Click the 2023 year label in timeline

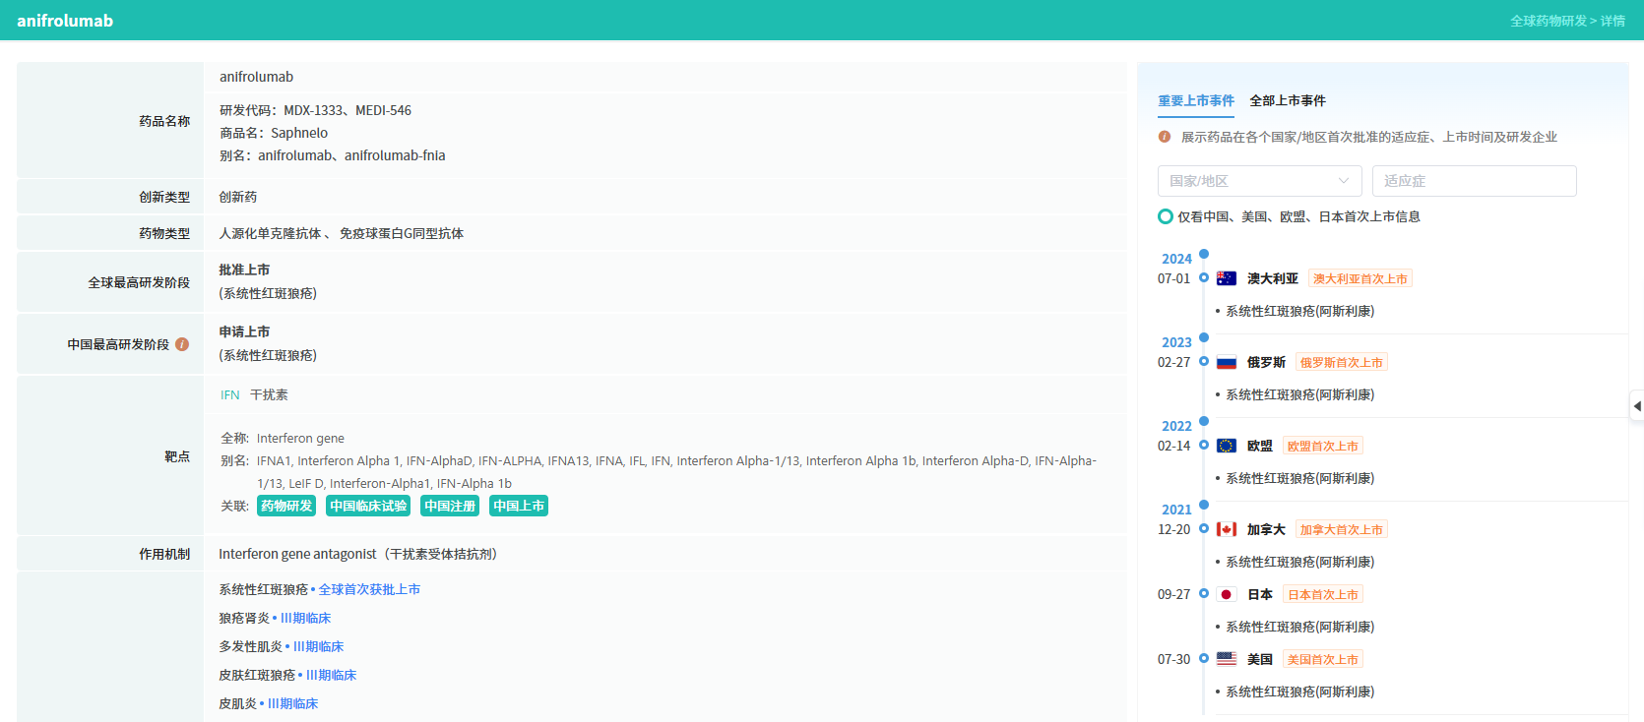point(1176,342)
